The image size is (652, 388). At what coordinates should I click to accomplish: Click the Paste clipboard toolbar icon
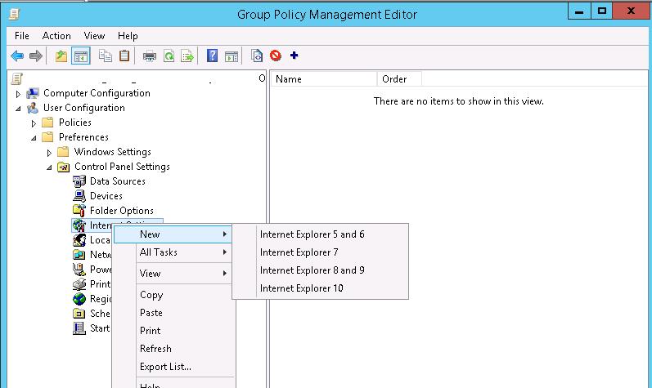[x=124, y=56]
